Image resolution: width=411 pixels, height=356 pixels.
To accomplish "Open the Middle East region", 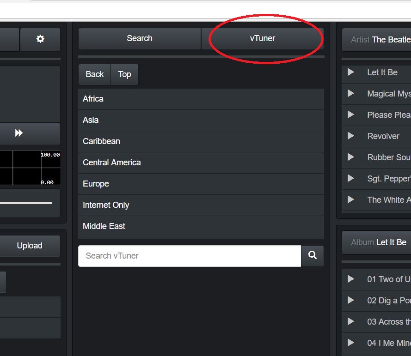I will click(201, 226).
